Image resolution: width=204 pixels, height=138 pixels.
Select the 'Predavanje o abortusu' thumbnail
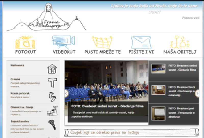[x=158, y=113]
